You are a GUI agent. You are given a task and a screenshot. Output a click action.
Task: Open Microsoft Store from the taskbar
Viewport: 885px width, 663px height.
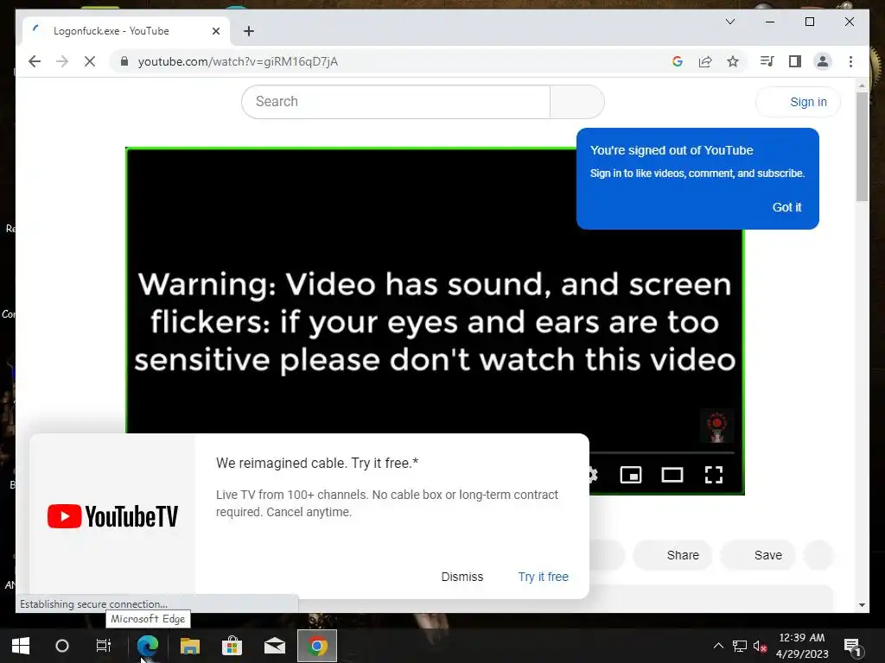(x=232, y=646)
